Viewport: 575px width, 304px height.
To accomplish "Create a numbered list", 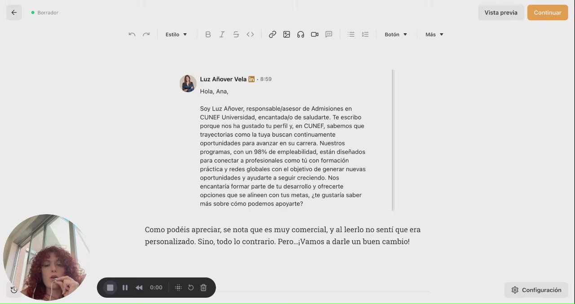I will 365,35.
